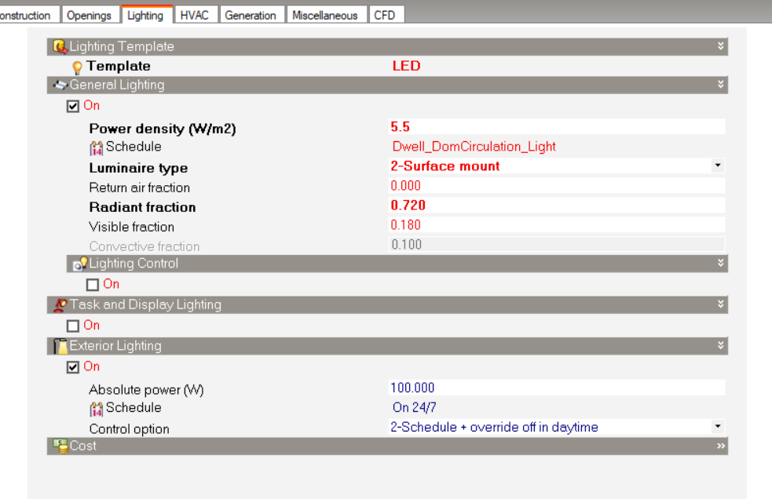Collapse the General Lighting section chevron

(x=721, y=85)
